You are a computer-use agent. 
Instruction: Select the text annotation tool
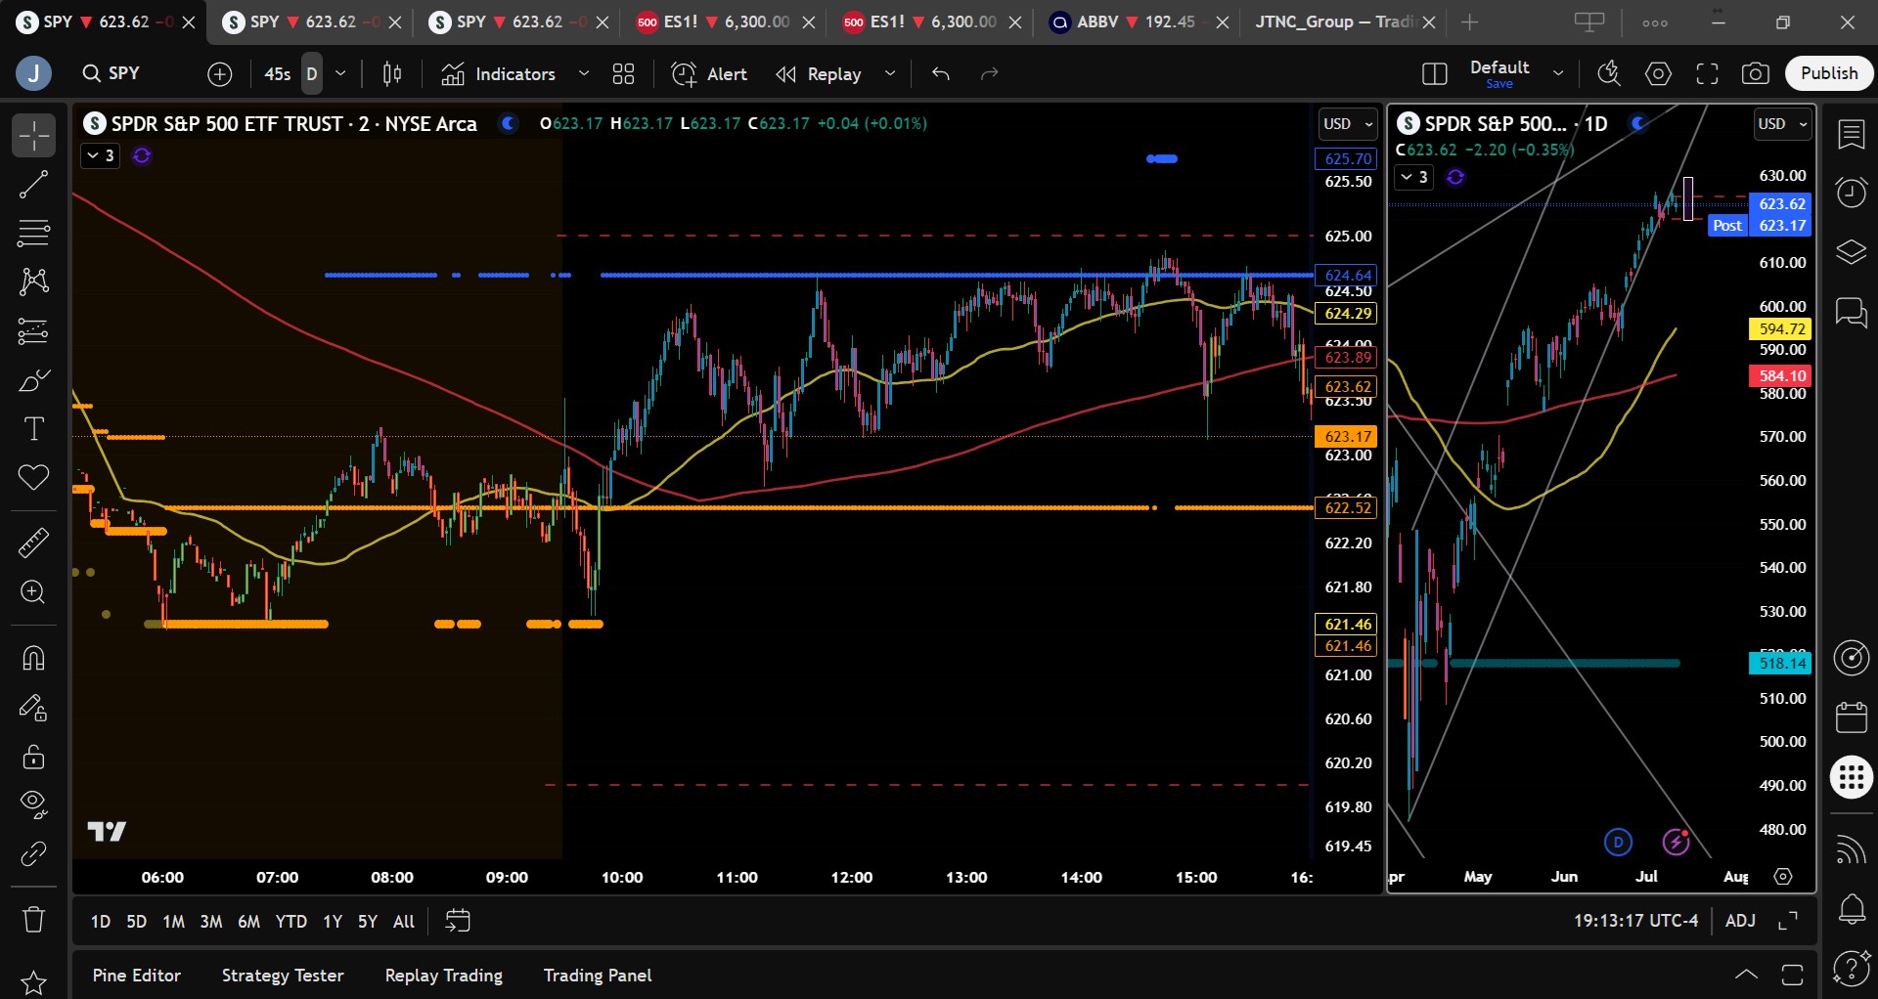click(33, 429)
